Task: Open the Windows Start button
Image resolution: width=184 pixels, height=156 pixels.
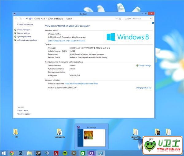Action: [x=3, y=153]
